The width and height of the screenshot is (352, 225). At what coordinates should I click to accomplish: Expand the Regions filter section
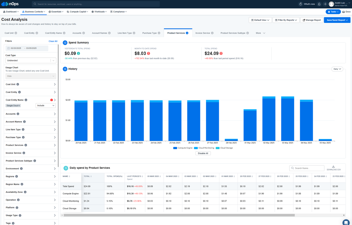click(31, 176)
